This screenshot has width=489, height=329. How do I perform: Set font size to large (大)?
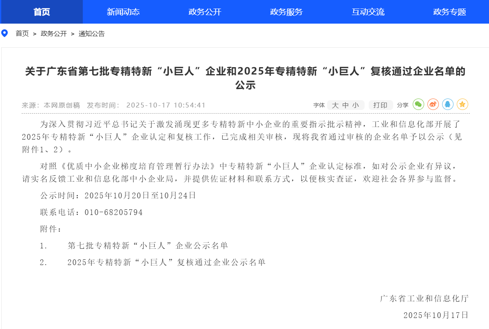click(335, 105)
